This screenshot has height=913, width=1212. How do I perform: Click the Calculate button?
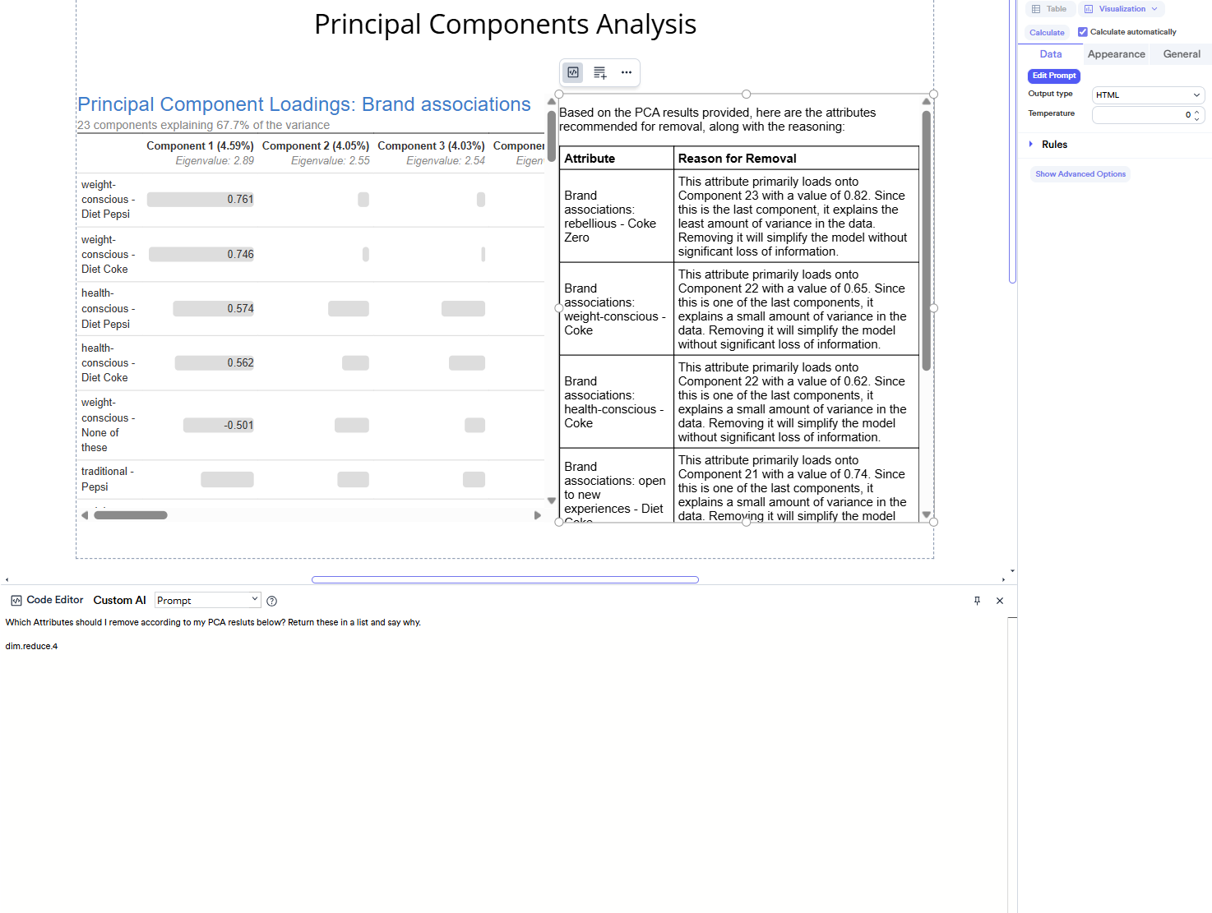pos(1047,33)
